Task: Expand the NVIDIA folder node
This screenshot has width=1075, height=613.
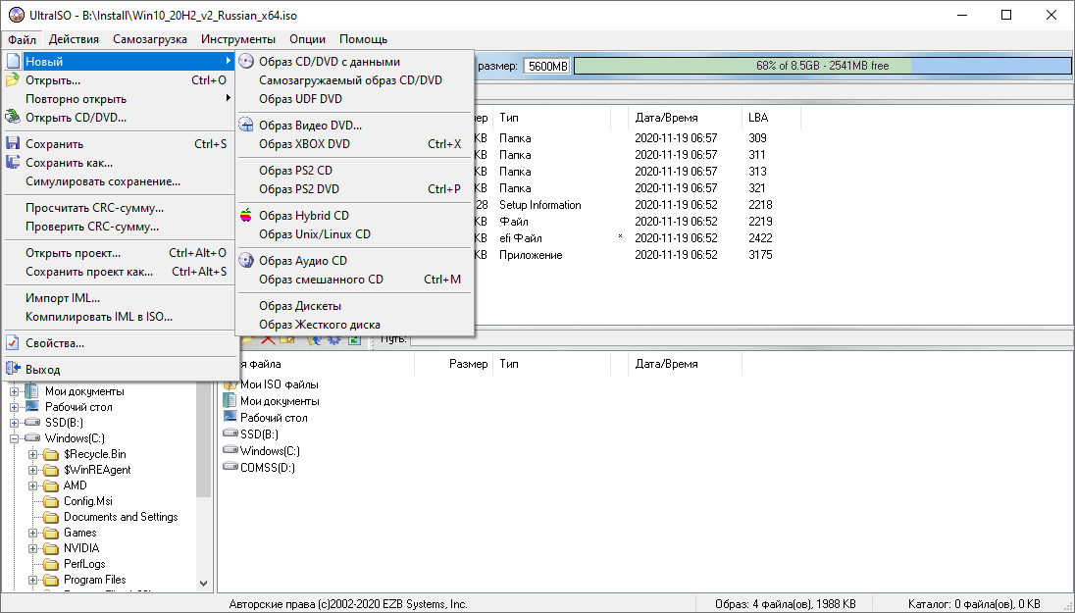Action: pyautogui.click(x=32, y=548)
